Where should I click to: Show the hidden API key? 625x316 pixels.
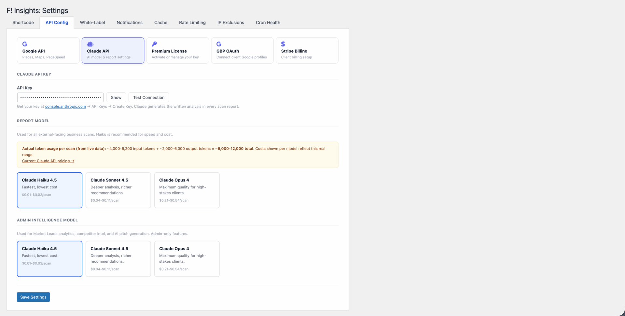pyautogui.click(x=116, y=98)
